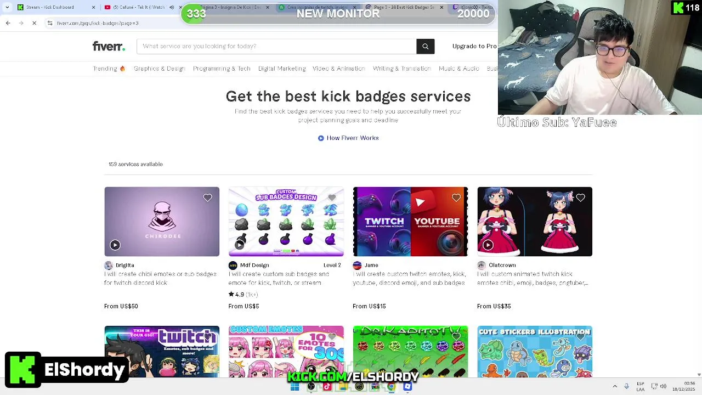
Task: Open Brigitta's seller avatar
Action: [109, 265]
